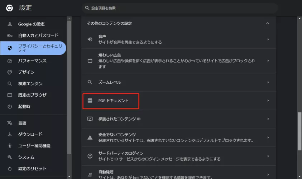Click the account circle icon for サードパーティのログイン

(x=90, y=156)
